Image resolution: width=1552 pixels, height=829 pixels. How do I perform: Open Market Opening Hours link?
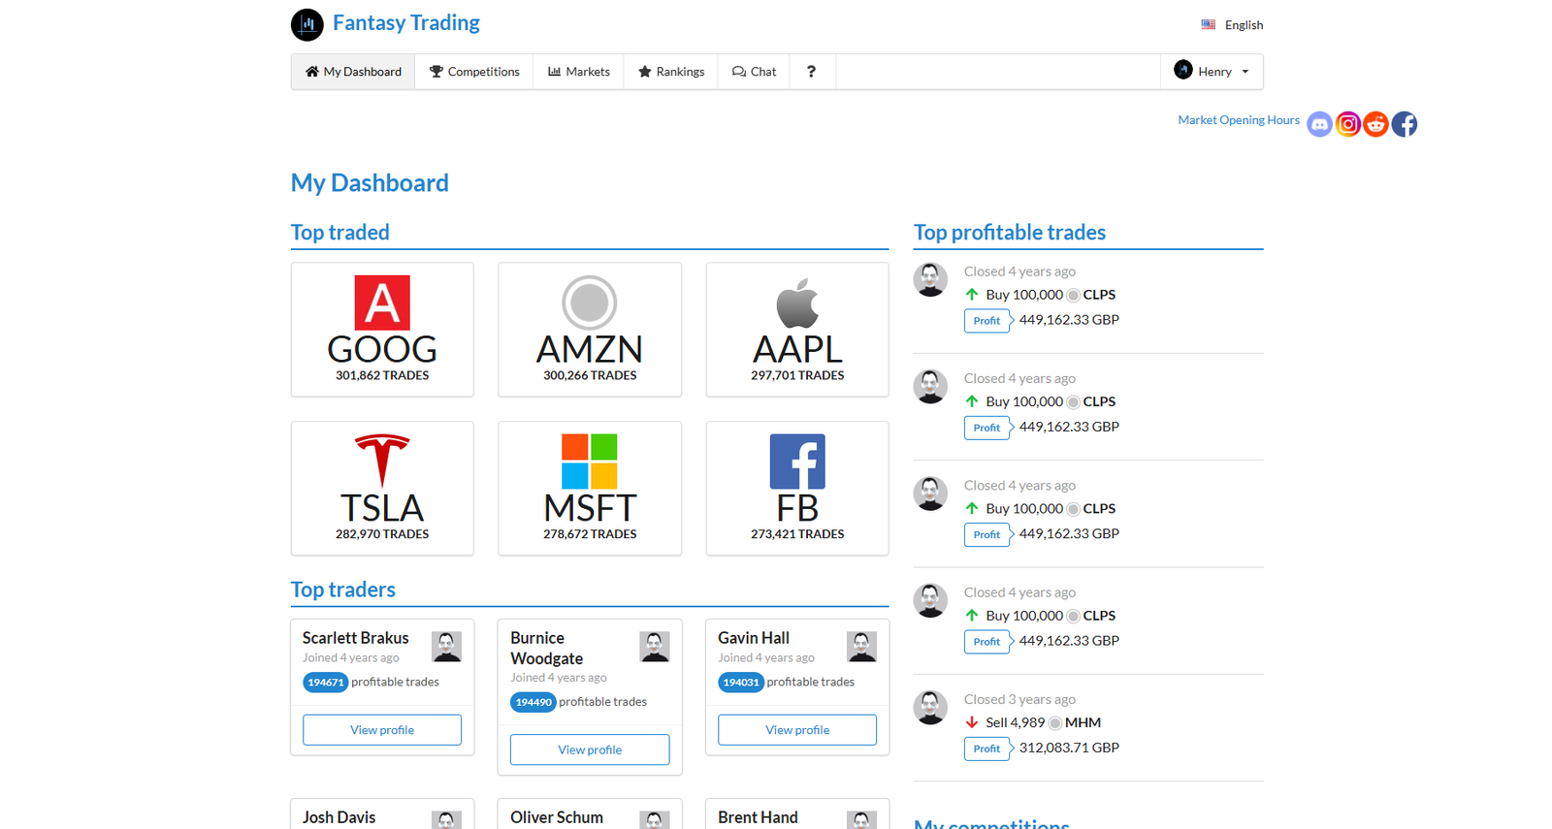pyautogui.click(x=1239, y=120)
